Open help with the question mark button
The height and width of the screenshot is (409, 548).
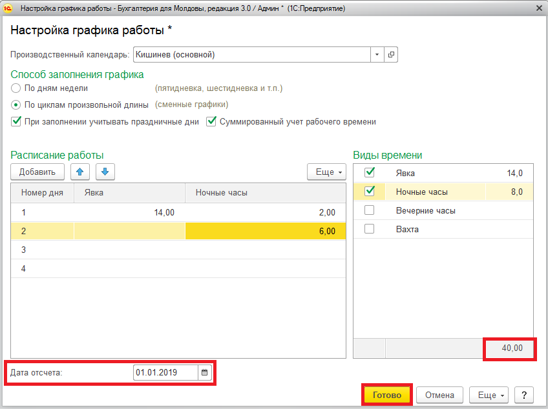click(524, 395)
